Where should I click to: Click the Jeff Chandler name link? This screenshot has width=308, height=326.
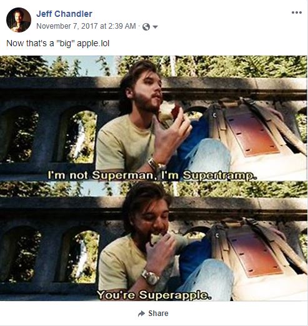click(64, 14)
